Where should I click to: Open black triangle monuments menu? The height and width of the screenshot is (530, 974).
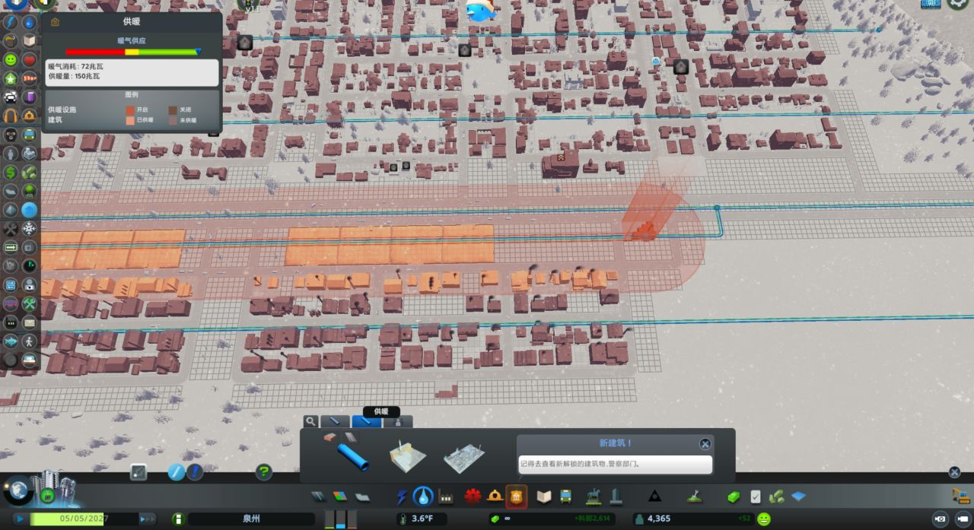coord(654,497)
